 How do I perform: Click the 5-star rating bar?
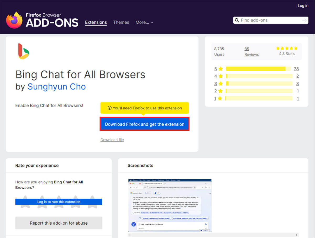(258, 69)
